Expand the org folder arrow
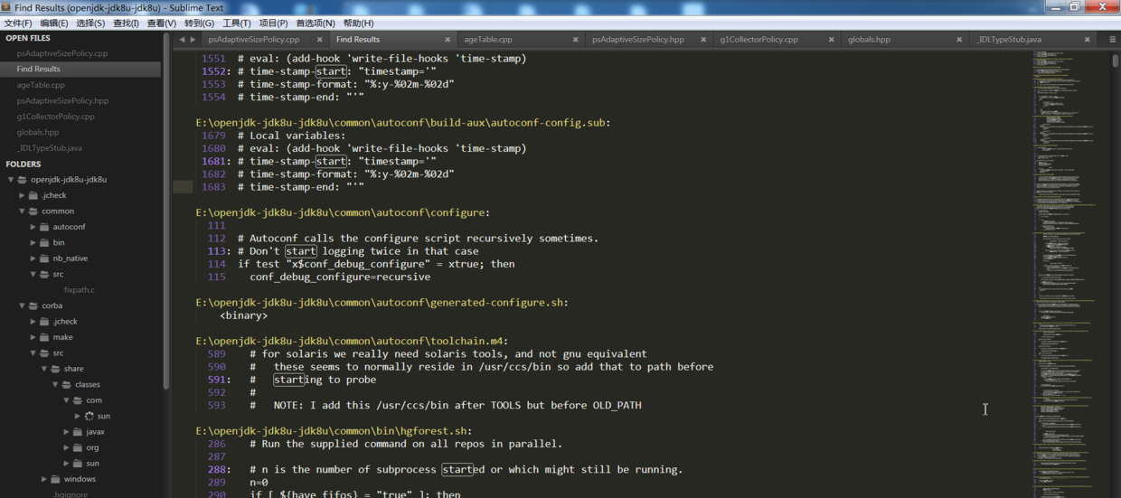Viewport: 1121px width, 498px height. [x=65, y=448]
